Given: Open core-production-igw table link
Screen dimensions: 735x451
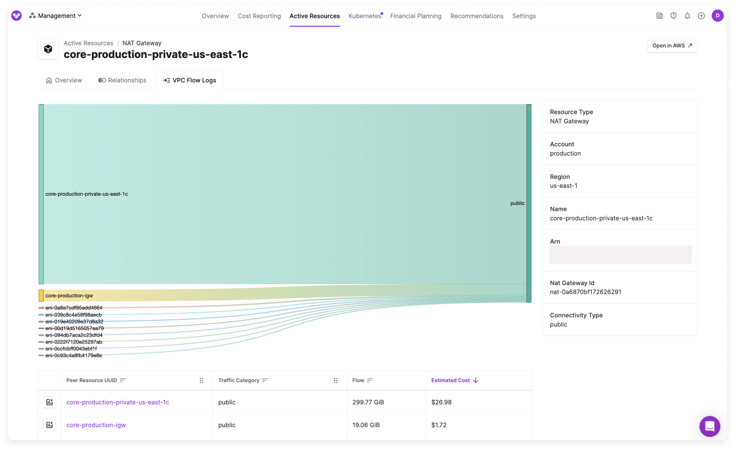Looking at the screenshot, I should tap(96, 425).
